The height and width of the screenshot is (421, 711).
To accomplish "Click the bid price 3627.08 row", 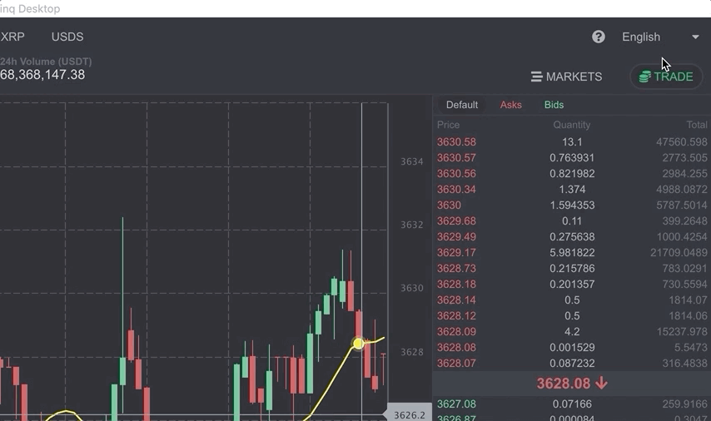I will pos(572,404).
